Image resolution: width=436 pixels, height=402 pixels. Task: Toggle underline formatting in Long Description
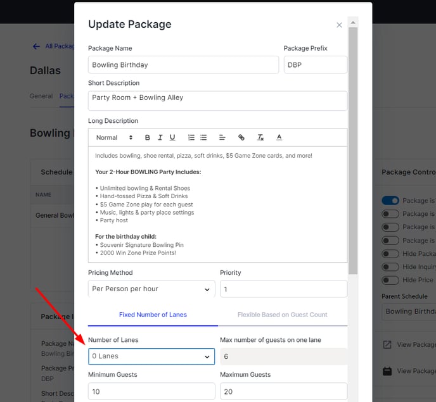(x=172, y=137)
